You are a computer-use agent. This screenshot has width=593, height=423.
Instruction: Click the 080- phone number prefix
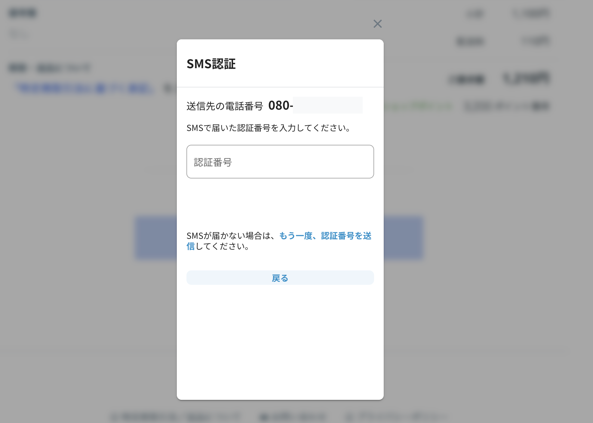click(x=280, y=105)
